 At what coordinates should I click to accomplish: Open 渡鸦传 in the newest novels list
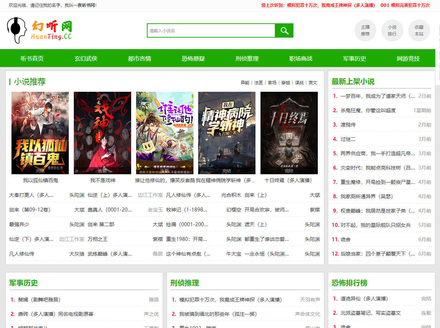click(x=348, y=125)
